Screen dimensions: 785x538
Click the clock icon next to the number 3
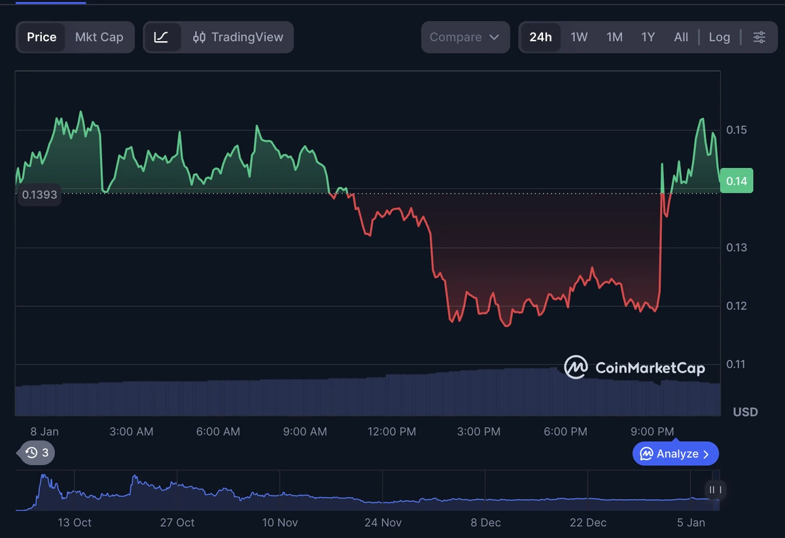point(29,452)
